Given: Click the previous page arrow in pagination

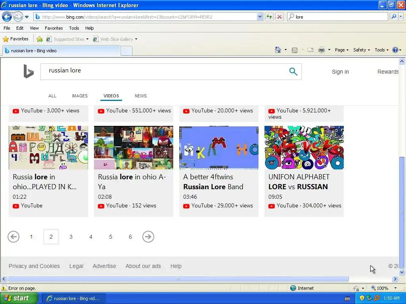Looking at the screenshot, I should [x=13, y=237].
